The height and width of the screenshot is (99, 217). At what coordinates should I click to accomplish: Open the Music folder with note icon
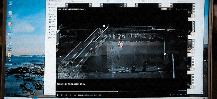pyautogui.click(x=52, y=32)
